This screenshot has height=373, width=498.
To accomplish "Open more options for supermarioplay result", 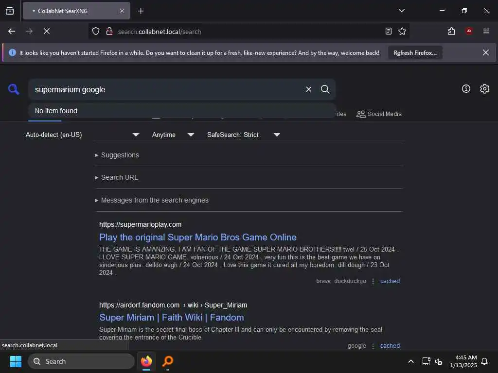I will click(373, 281).
